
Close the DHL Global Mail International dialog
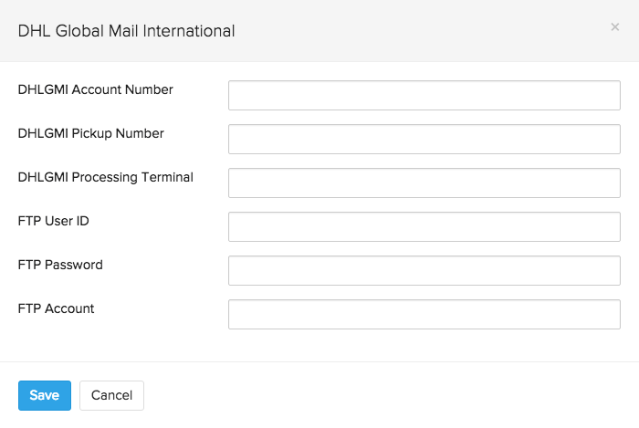pyautogui.click(x=614, y=28)
